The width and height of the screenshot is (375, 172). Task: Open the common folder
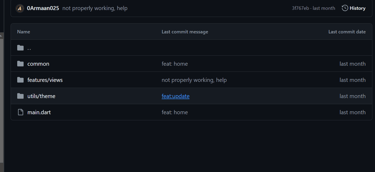coord(38,64)
